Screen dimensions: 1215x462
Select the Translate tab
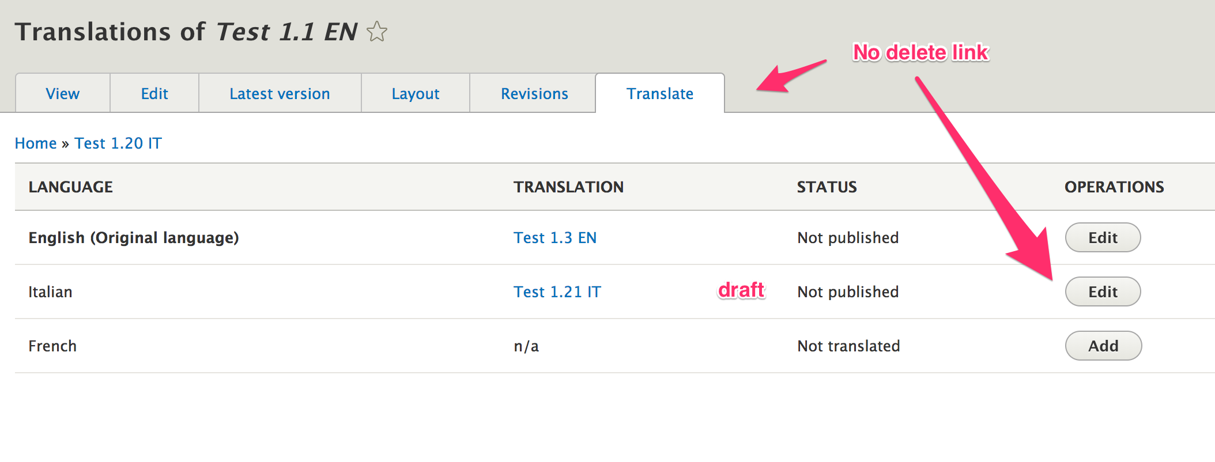(x=660, y=94)
